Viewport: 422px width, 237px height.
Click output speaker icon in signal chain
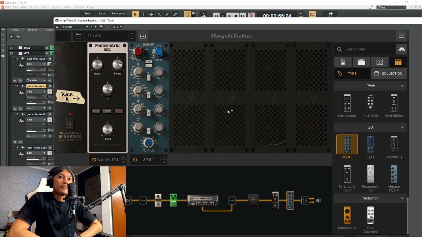click(x=318, y=200)
